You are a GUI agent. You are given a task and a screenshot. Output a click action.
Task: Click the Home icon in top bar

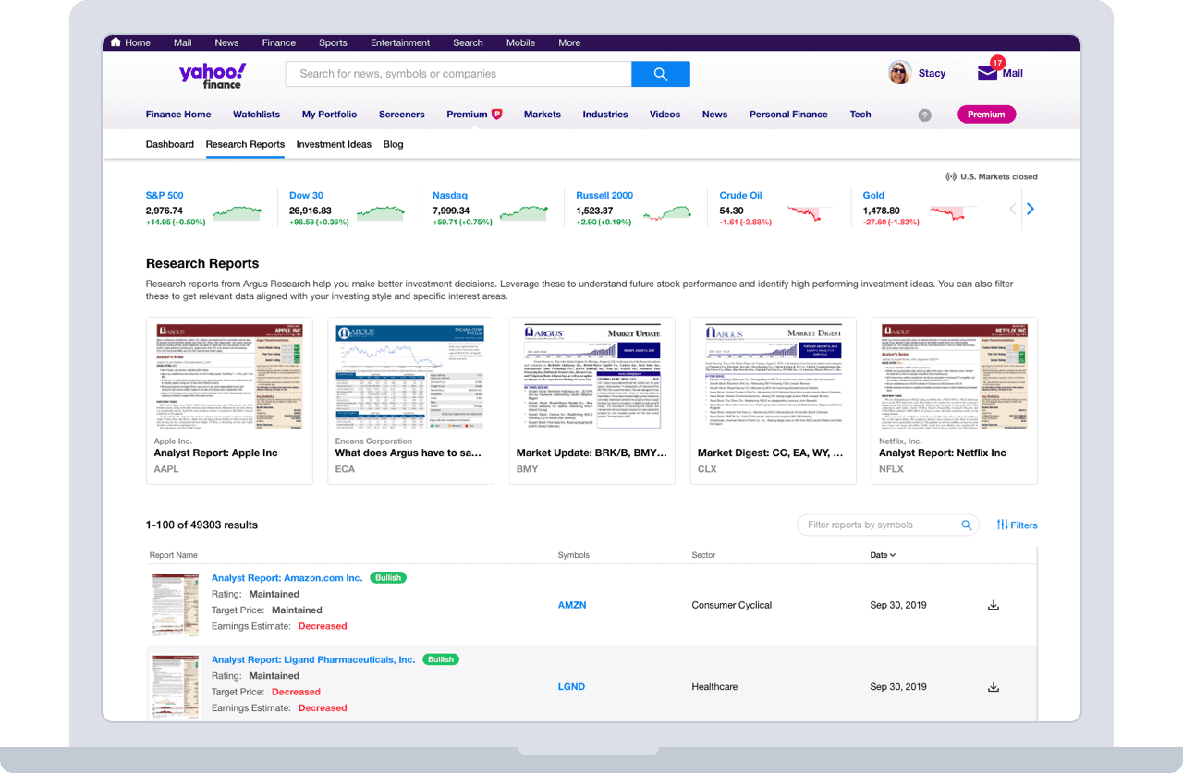point(116,42)
